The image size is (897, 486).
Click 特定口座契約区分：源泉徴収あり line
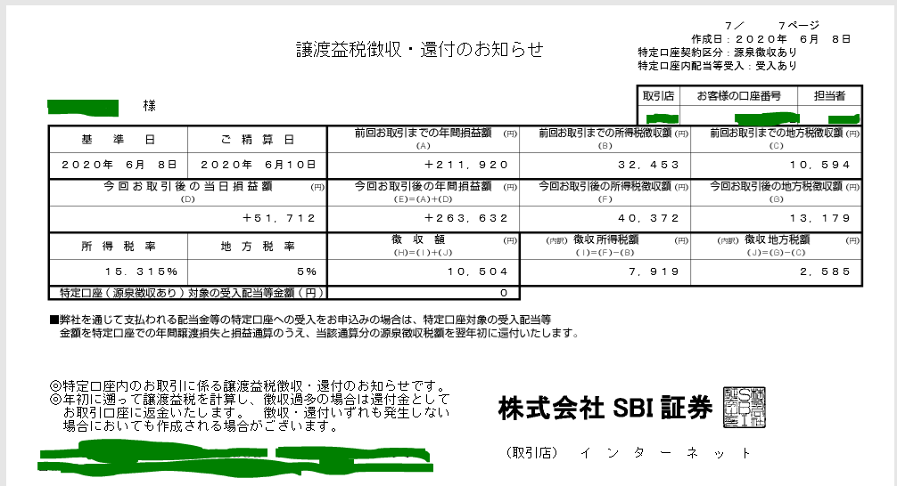[x=718, y=53]
